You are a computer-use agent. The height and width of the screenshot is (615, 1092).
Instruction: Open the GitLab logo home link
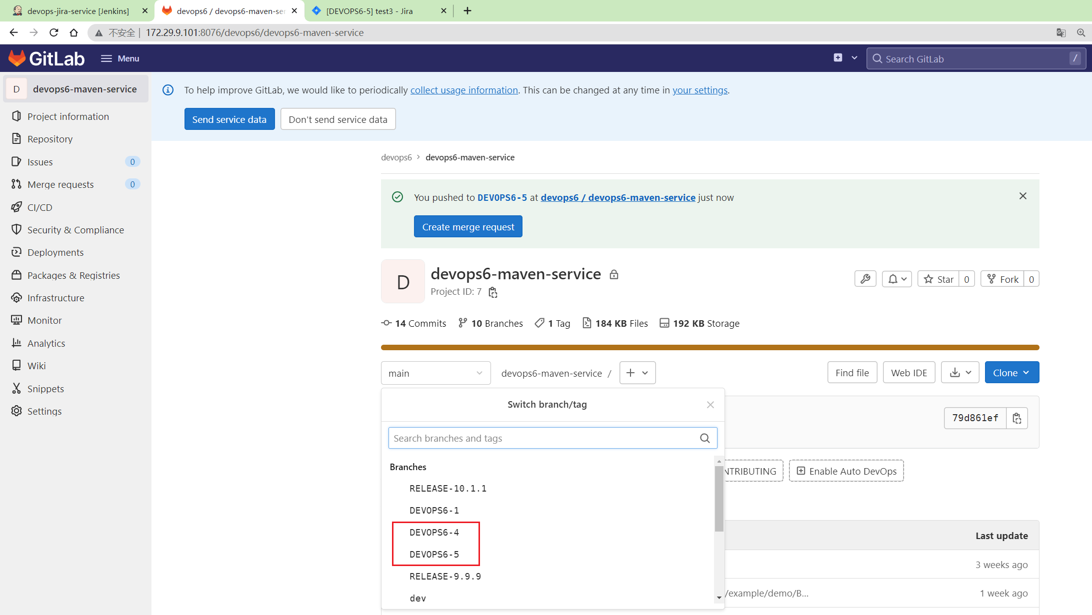coord(46,58)
